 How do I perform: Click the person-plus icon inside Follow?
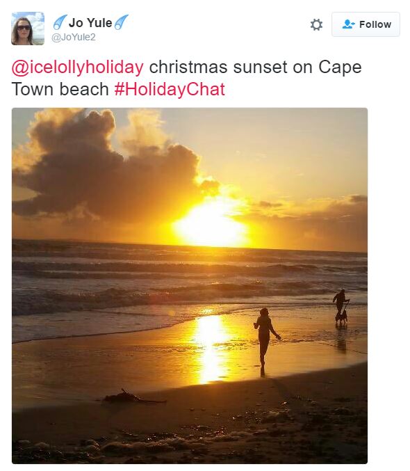[348, 24]
